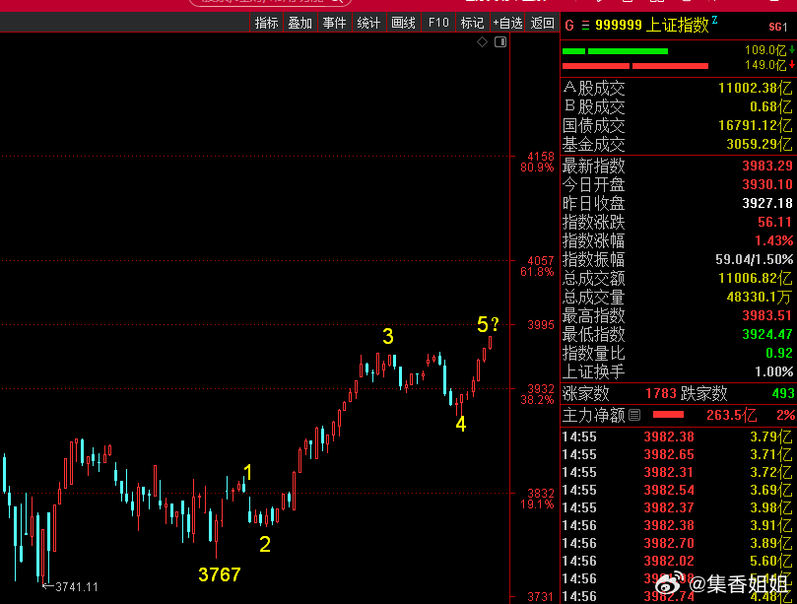Click the red down arrow beside 149.0亿
Image resolution: width=797 pixels, height=604 pixels.
[x=792, y=65]
